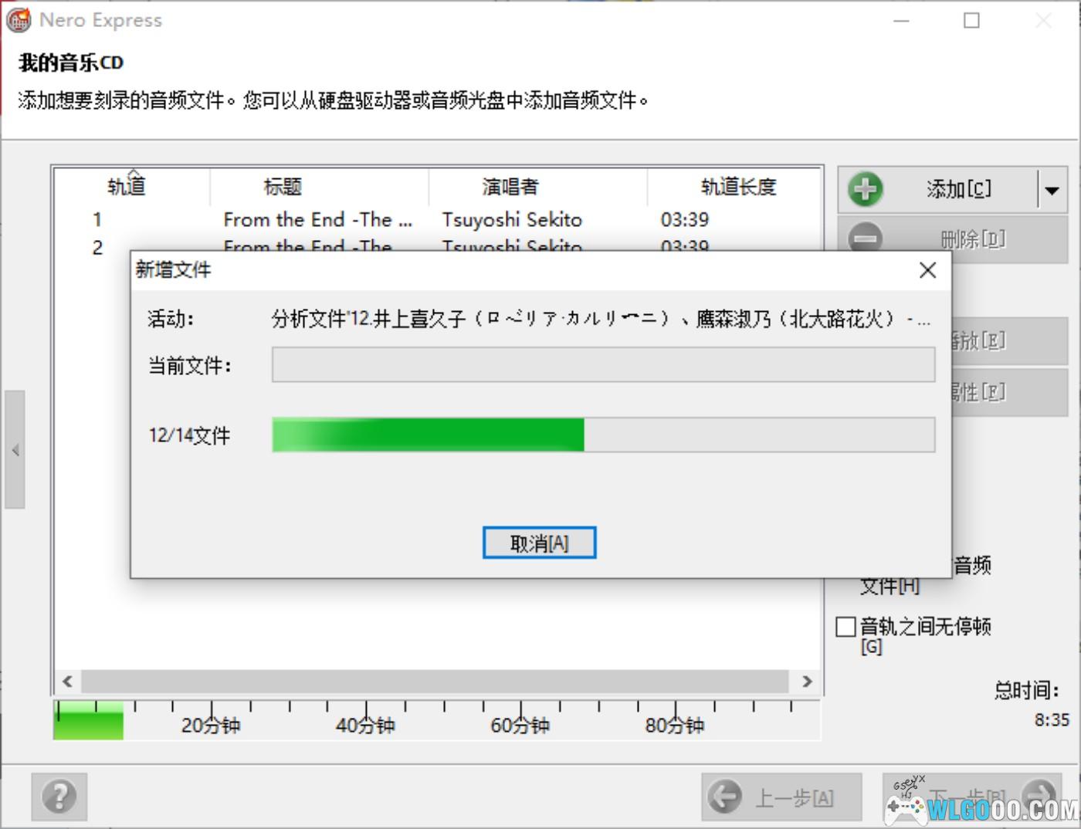Screen dimensions: 1081x829
Task: Sort by 演唱者 column header
Action: [510, 187]
